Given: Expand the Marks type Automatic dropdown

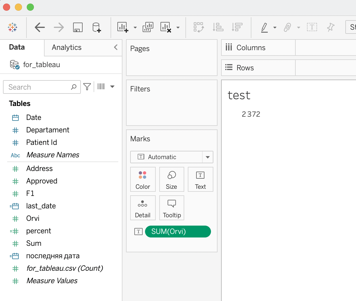Looking at the screenshot, I should pos(208,157).
